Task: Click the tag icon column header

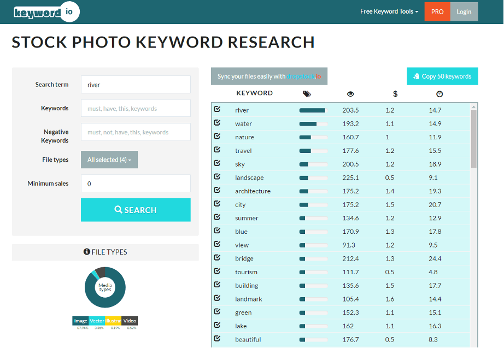Action: 307,94
